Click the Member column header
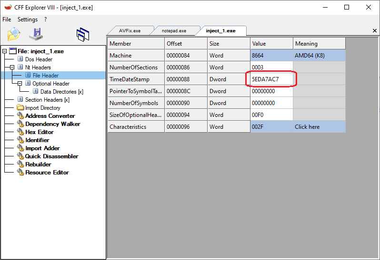The image size is (380, 260). click(136, 44)
